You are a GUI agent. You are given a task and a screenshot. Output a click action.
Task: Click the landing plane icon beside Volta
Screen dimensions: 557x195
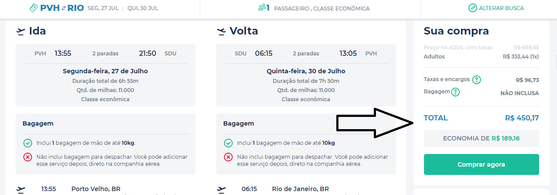pos(222,31)
